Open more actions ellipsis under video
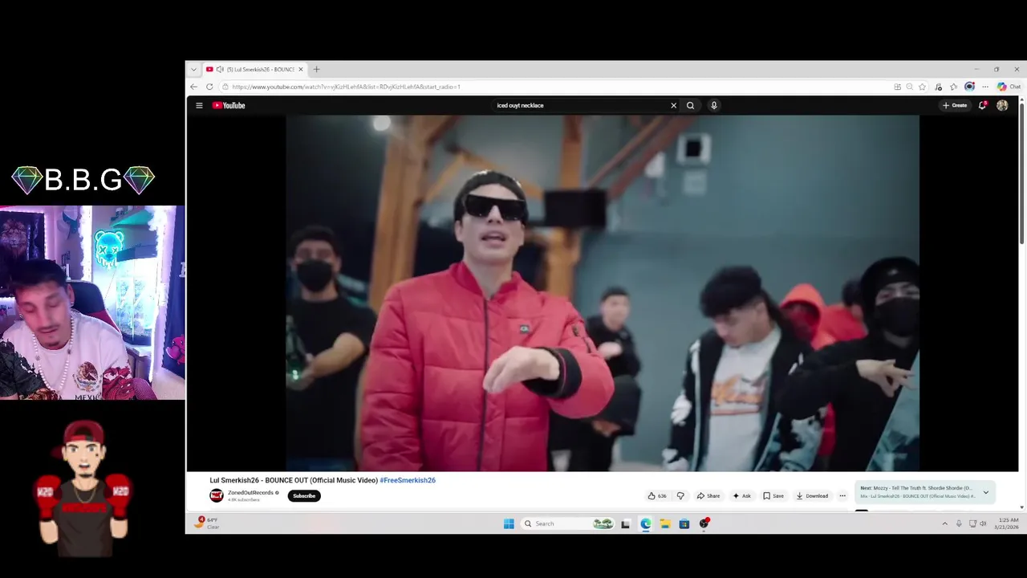The height and width of the screenshot is (578, 1027). point(842,496)
